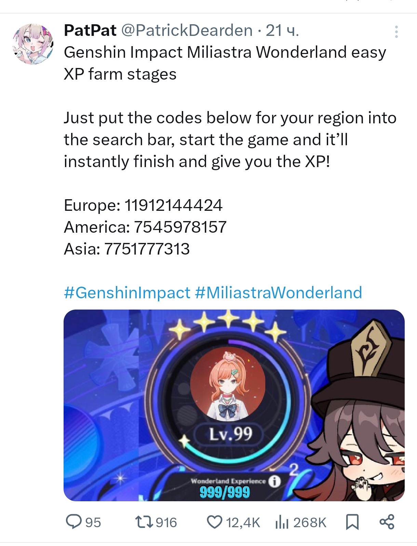Click the 268K views count
Viewport: 417px width, 546px height.
coord(310,522)
